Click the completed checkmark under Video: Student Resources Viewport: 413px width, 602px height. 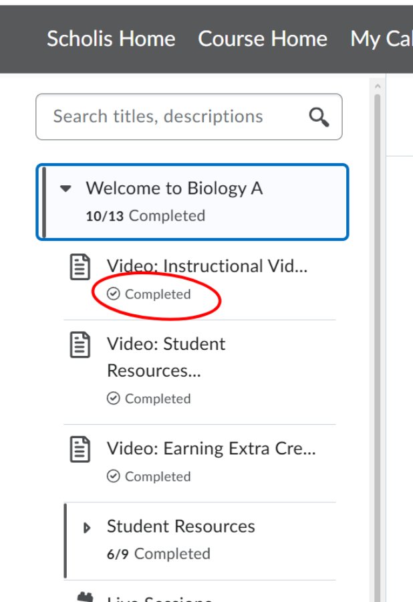[113, 399]
